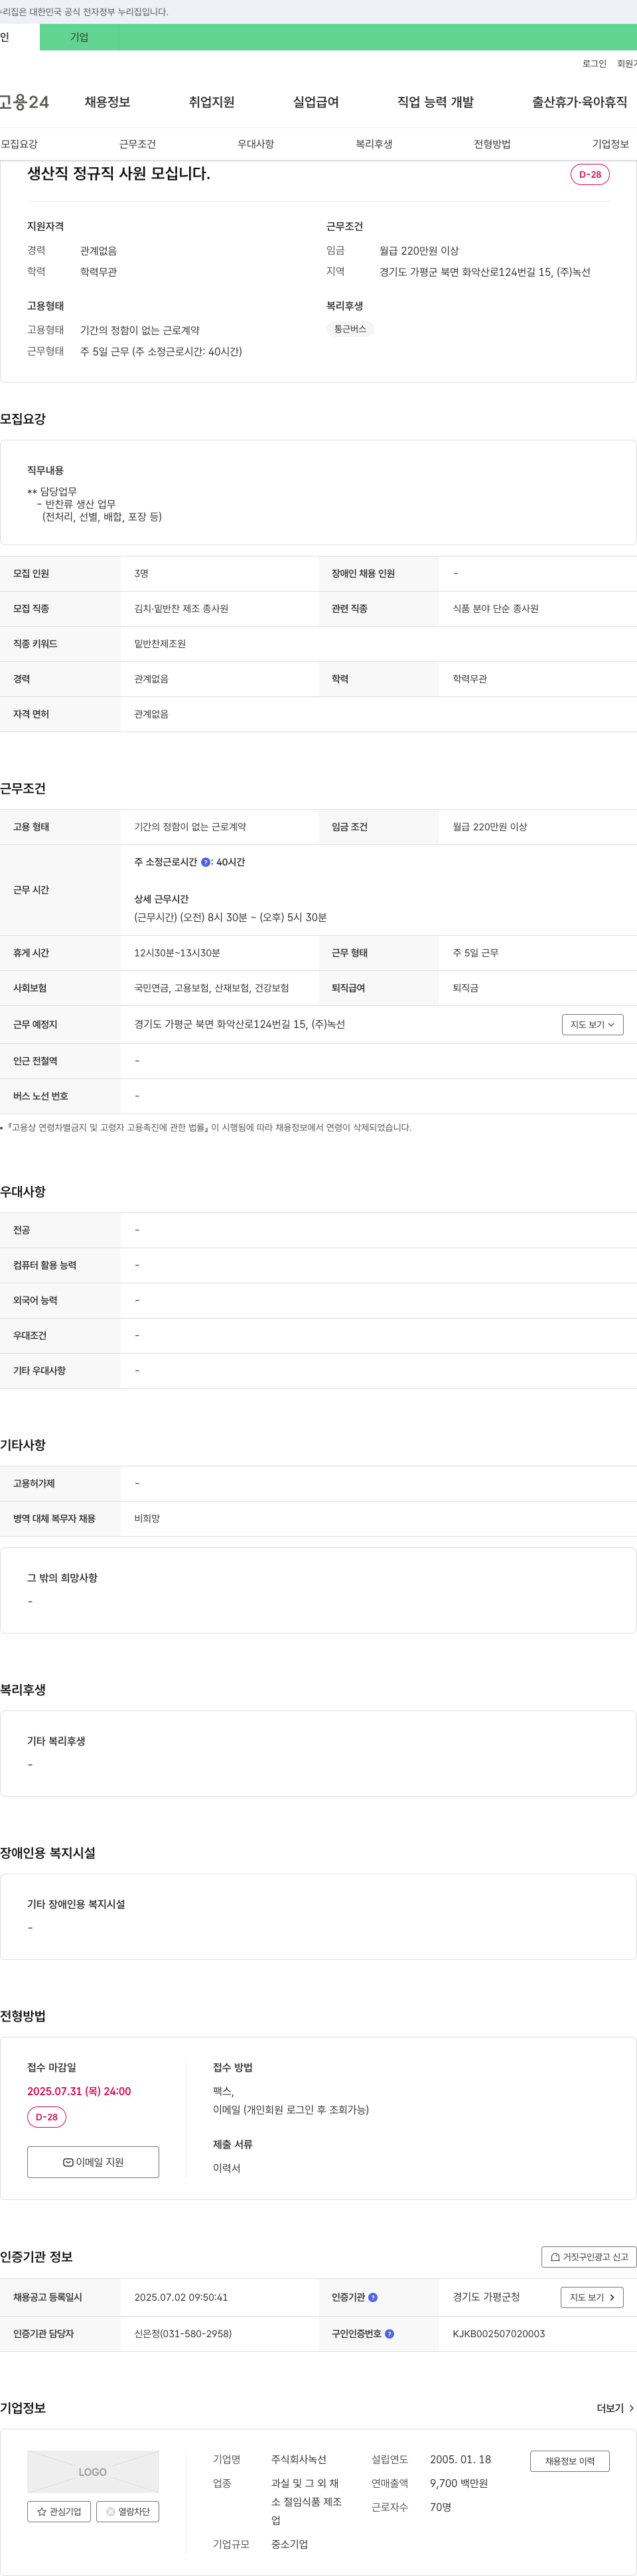Open 지도 보기 for 경기도 가평군청
Viewport: 637px width, 2576px height.
pos(592,2298)
